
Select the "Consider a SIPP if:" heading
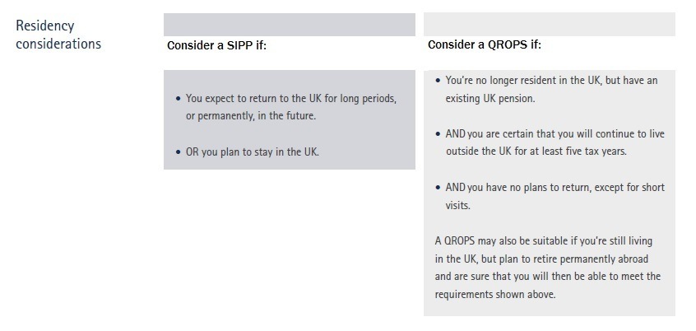click(216, 45)
